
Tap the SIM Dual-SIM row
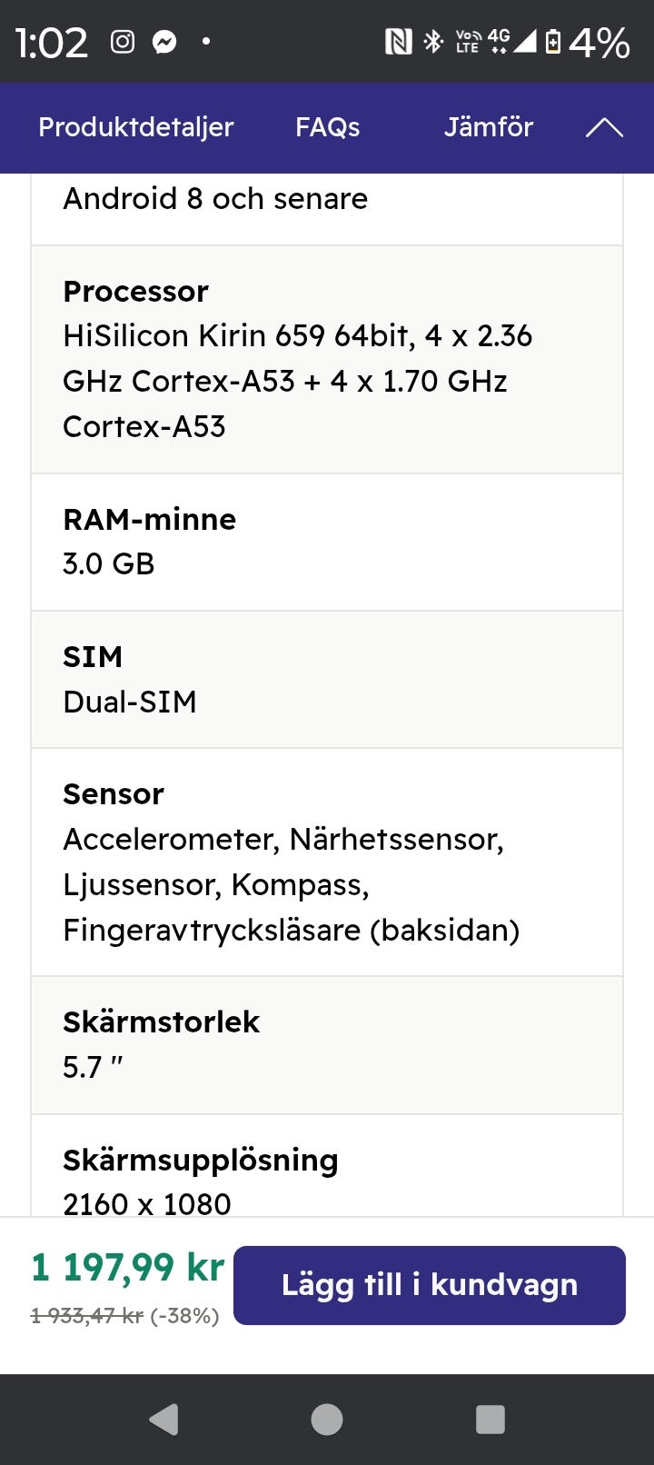(327, 679)
